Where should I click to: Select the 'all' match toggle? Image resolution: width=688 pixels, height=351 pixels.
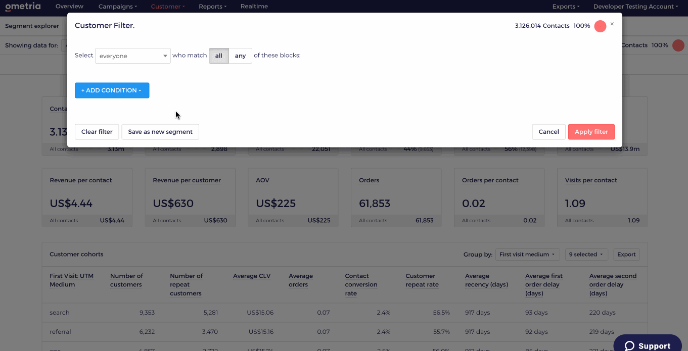(x=219, y=56)
